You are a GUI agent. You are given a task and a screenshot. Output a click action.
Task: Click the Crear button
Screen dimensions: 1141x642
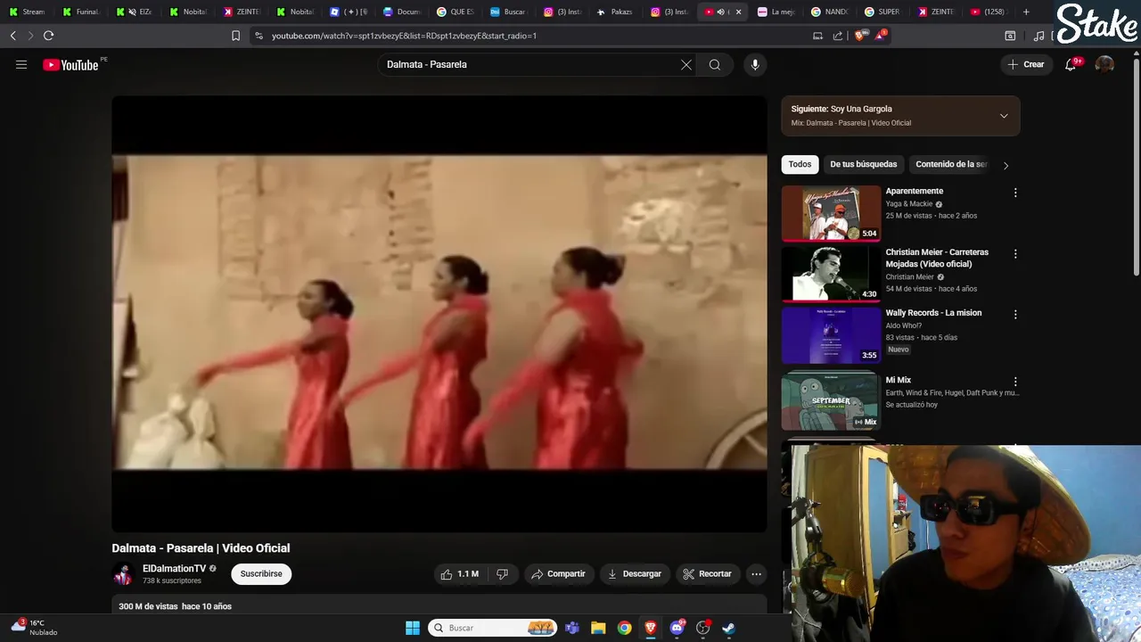[1026, 64]
